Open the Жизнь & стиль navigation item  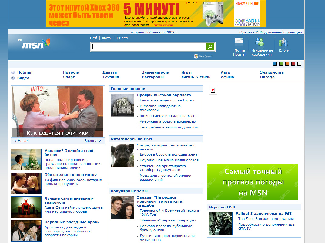196,77
